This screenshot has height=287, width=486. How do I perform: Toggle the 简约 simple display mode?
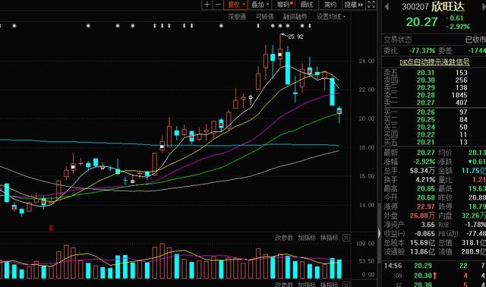pos(330,5)
